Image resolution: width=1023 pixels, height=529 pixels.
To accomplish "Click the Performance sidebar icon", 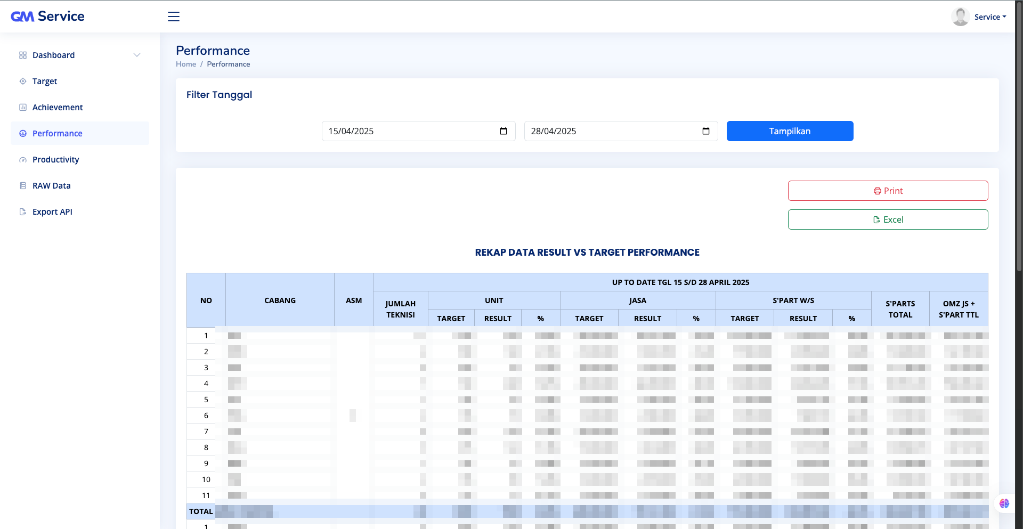I will click(x=23, y=133).
